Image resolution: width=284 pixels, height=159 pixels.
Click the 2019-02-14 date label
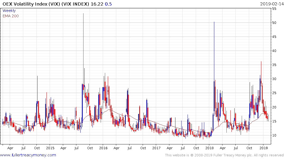click(272, 4)
